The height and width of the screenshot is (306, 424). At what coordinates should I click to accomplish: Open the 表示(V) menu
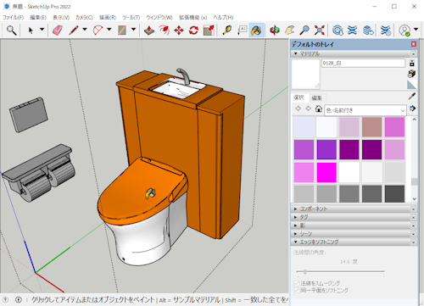tap(61, 18)
